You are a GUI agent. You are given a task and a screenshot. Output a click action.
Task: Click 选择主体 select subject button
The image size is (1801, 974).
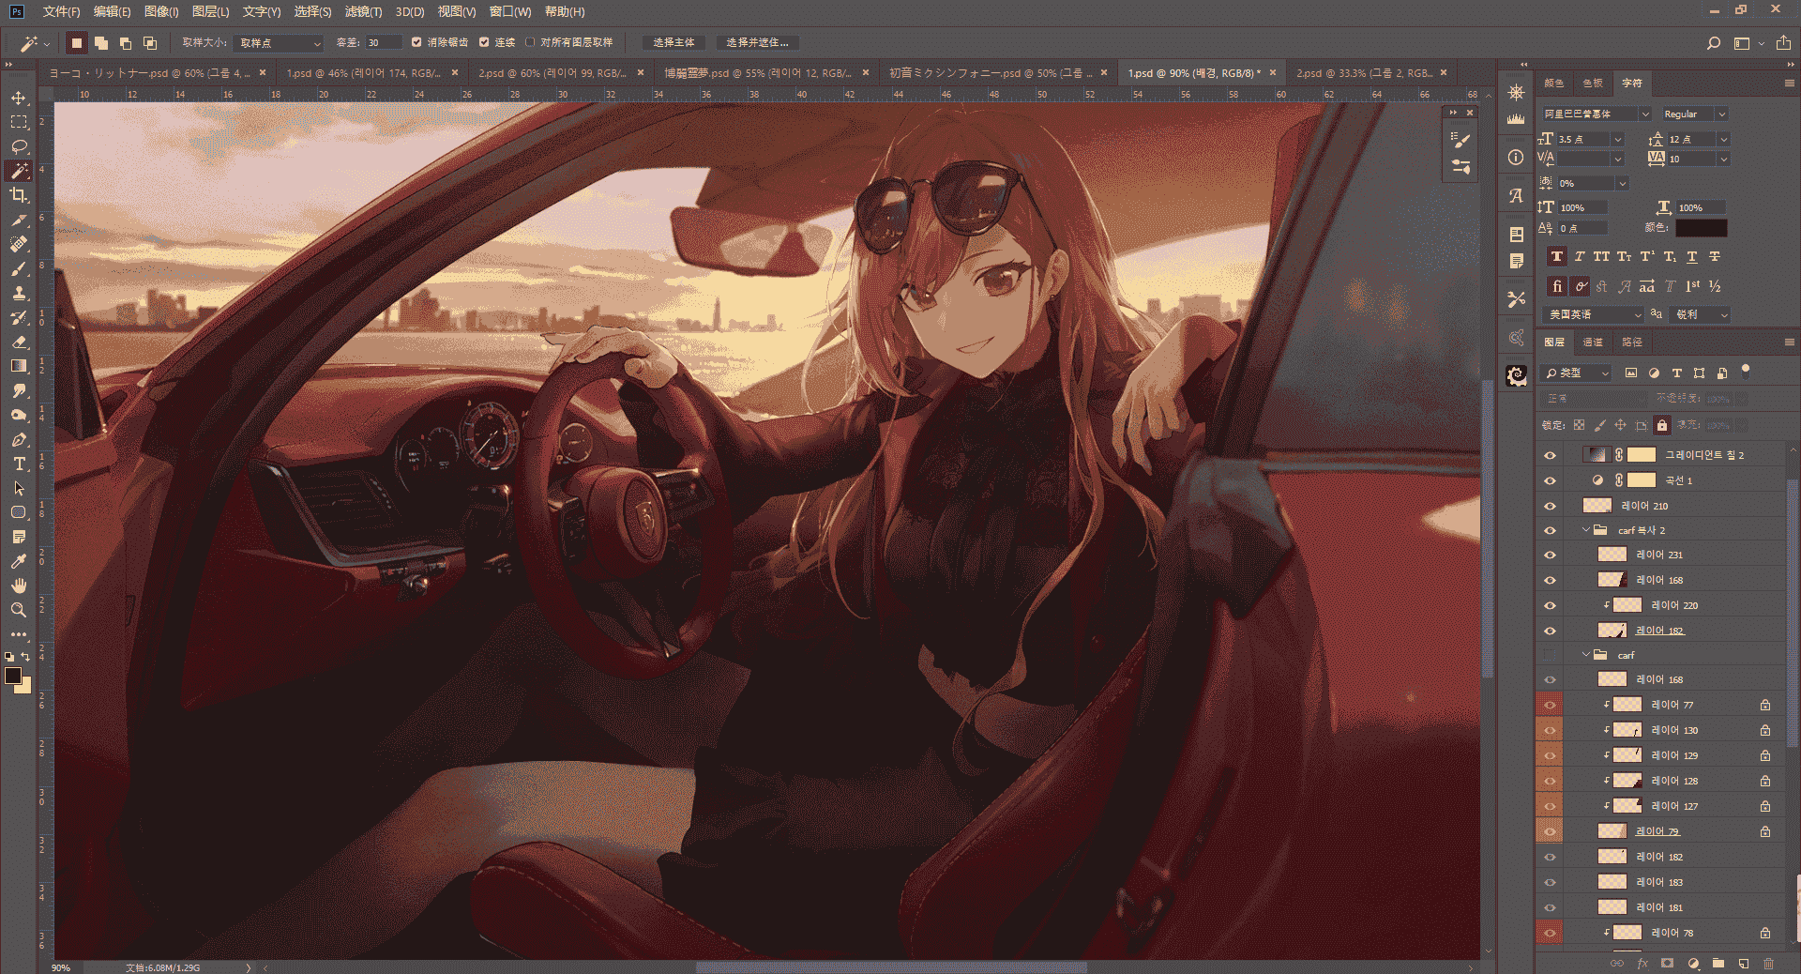click(673, 42)
